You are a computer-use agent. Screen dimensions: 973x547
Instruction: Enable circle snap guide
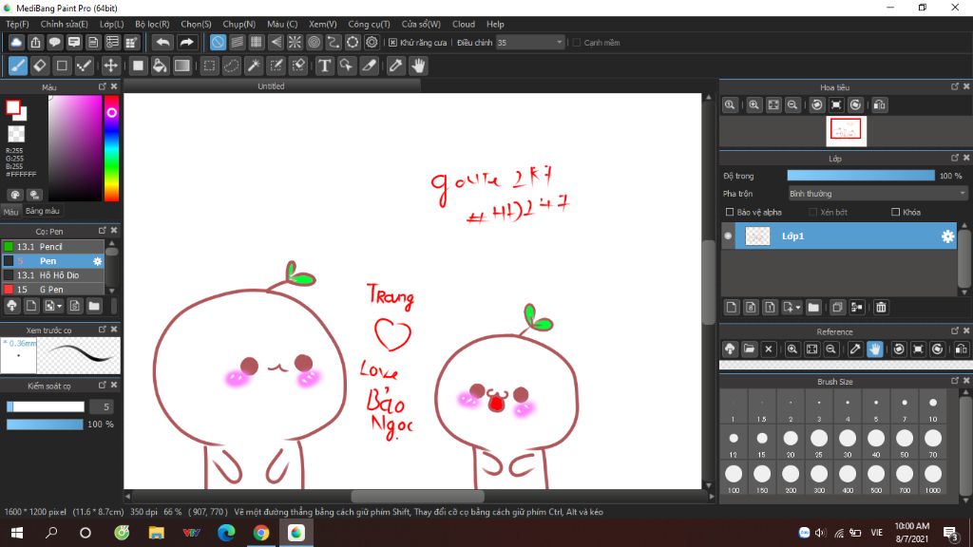click(x=315, y=42)
